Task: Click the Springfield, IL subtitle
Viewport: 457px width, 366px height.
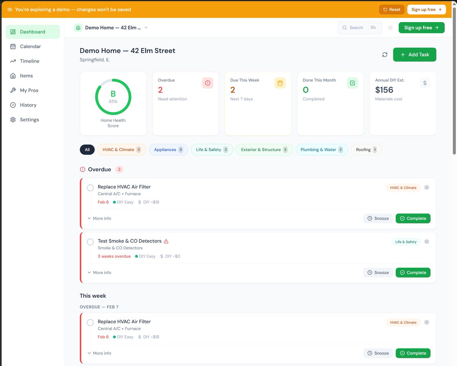Action: (95, 60)
